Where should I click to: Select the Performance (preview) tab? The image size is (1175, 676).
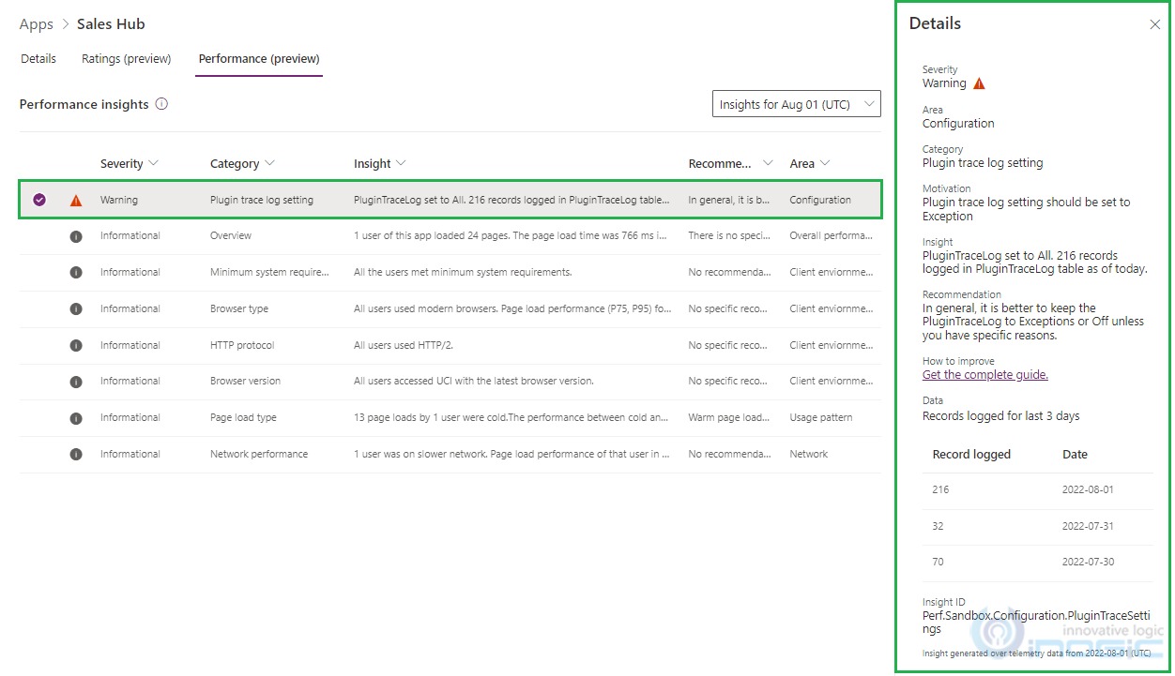(x=259, y=58)
